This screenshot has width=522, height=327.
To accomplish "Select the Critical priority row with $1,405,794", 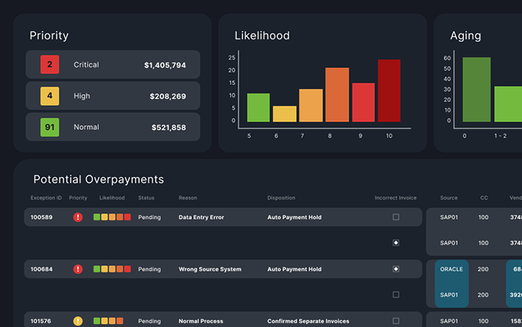I will click(113, 65).
